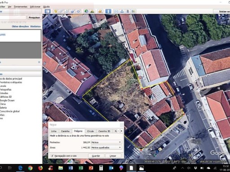The image size is (230, 172).
Task: Open Word from the taskbar
Action: tap(71, 168)
